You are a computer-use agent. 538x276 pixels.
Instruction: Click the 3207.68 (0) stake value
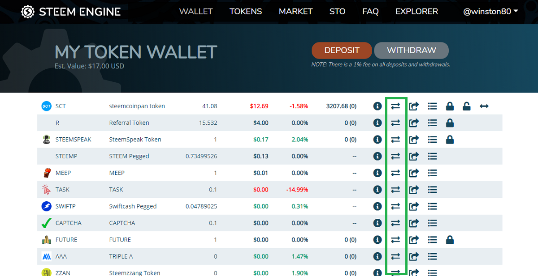(341, 106)
